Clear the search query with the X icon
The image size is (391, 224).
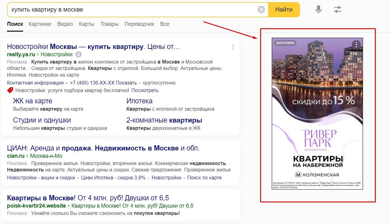click(261, 10)
